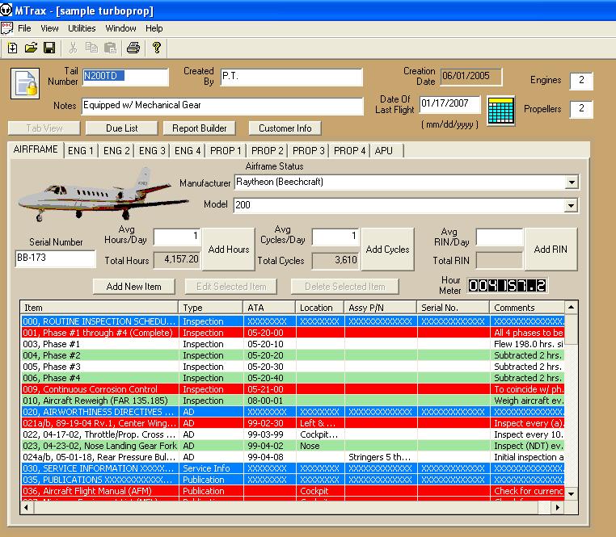Select row 036, Aircraft Flight Manual (AFM)
Screen dimensions: 616x537
point(293,491)
